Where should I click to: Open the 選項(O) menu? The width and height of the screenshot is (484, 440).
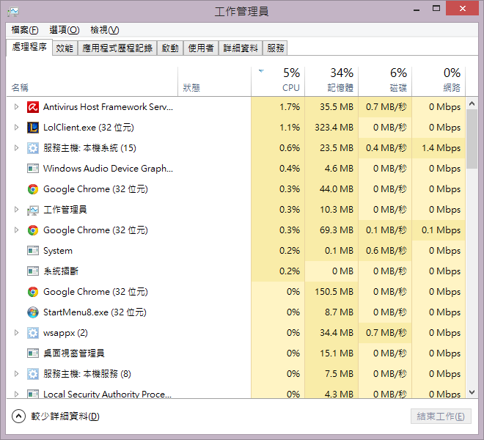[x=65, y=30]
